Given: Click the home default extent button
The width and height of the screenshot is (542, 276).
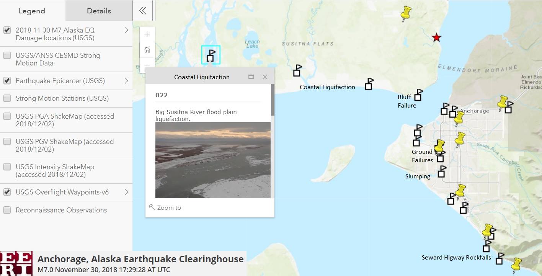Looking at the screenshot, I should (147, 50).
